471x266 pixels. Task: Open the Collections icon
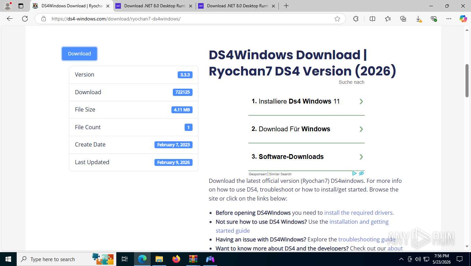(x=403, y=19)
